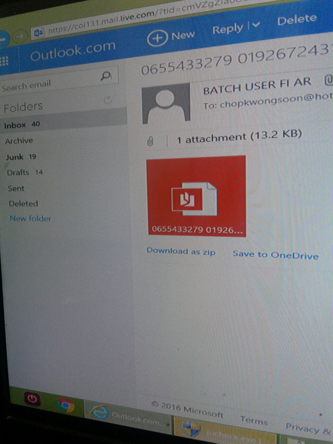Compose a New email

tap(171, 37)
